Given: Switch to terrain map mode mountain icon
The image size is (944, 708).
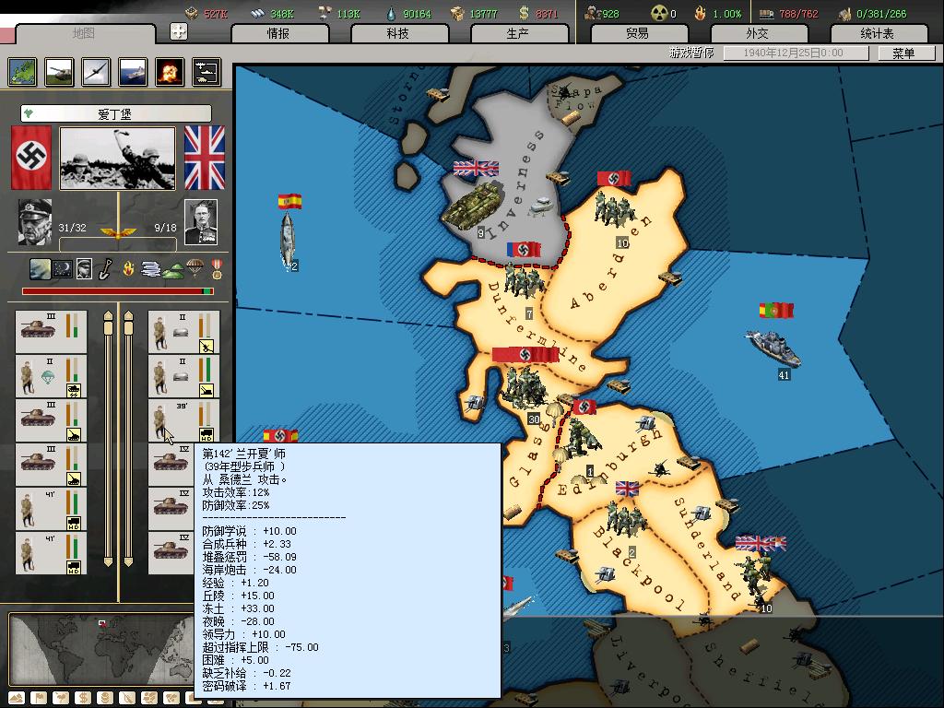Looking at the screenshot, I should (17, 699).
